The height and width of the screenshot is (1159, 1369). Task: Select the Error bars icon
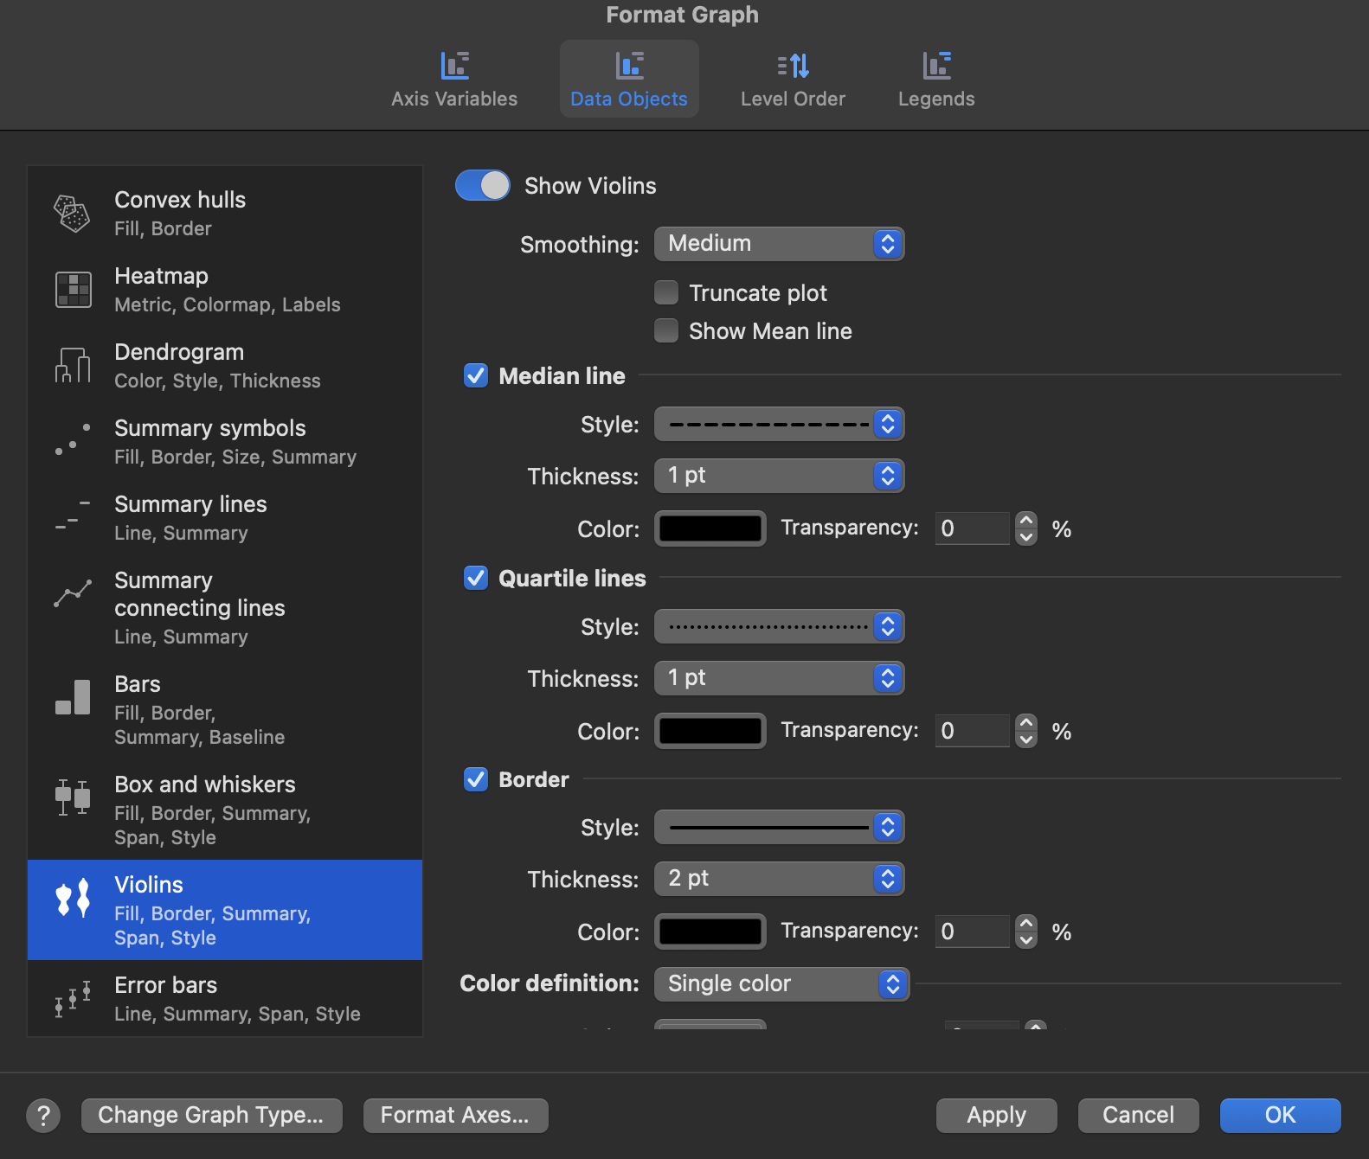click(x=73, y=999)
